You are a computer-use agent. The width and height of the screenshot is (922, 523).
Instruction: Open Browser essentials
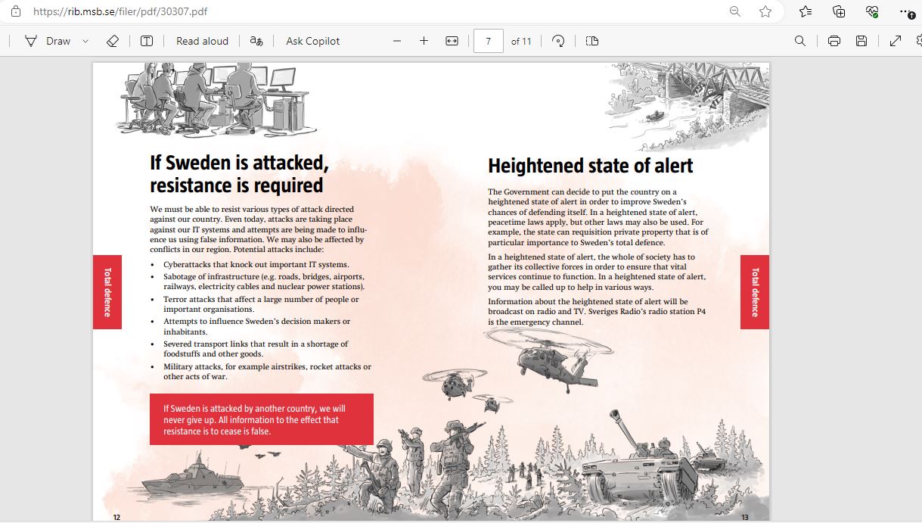(872, 11)
